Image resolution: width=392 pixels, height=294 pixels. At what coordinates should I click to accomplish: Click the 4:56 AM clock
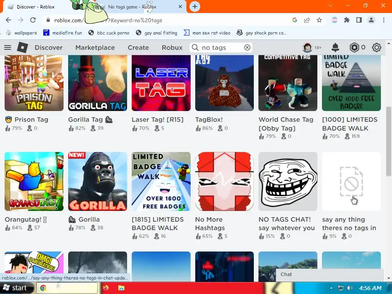pos(370,288)
